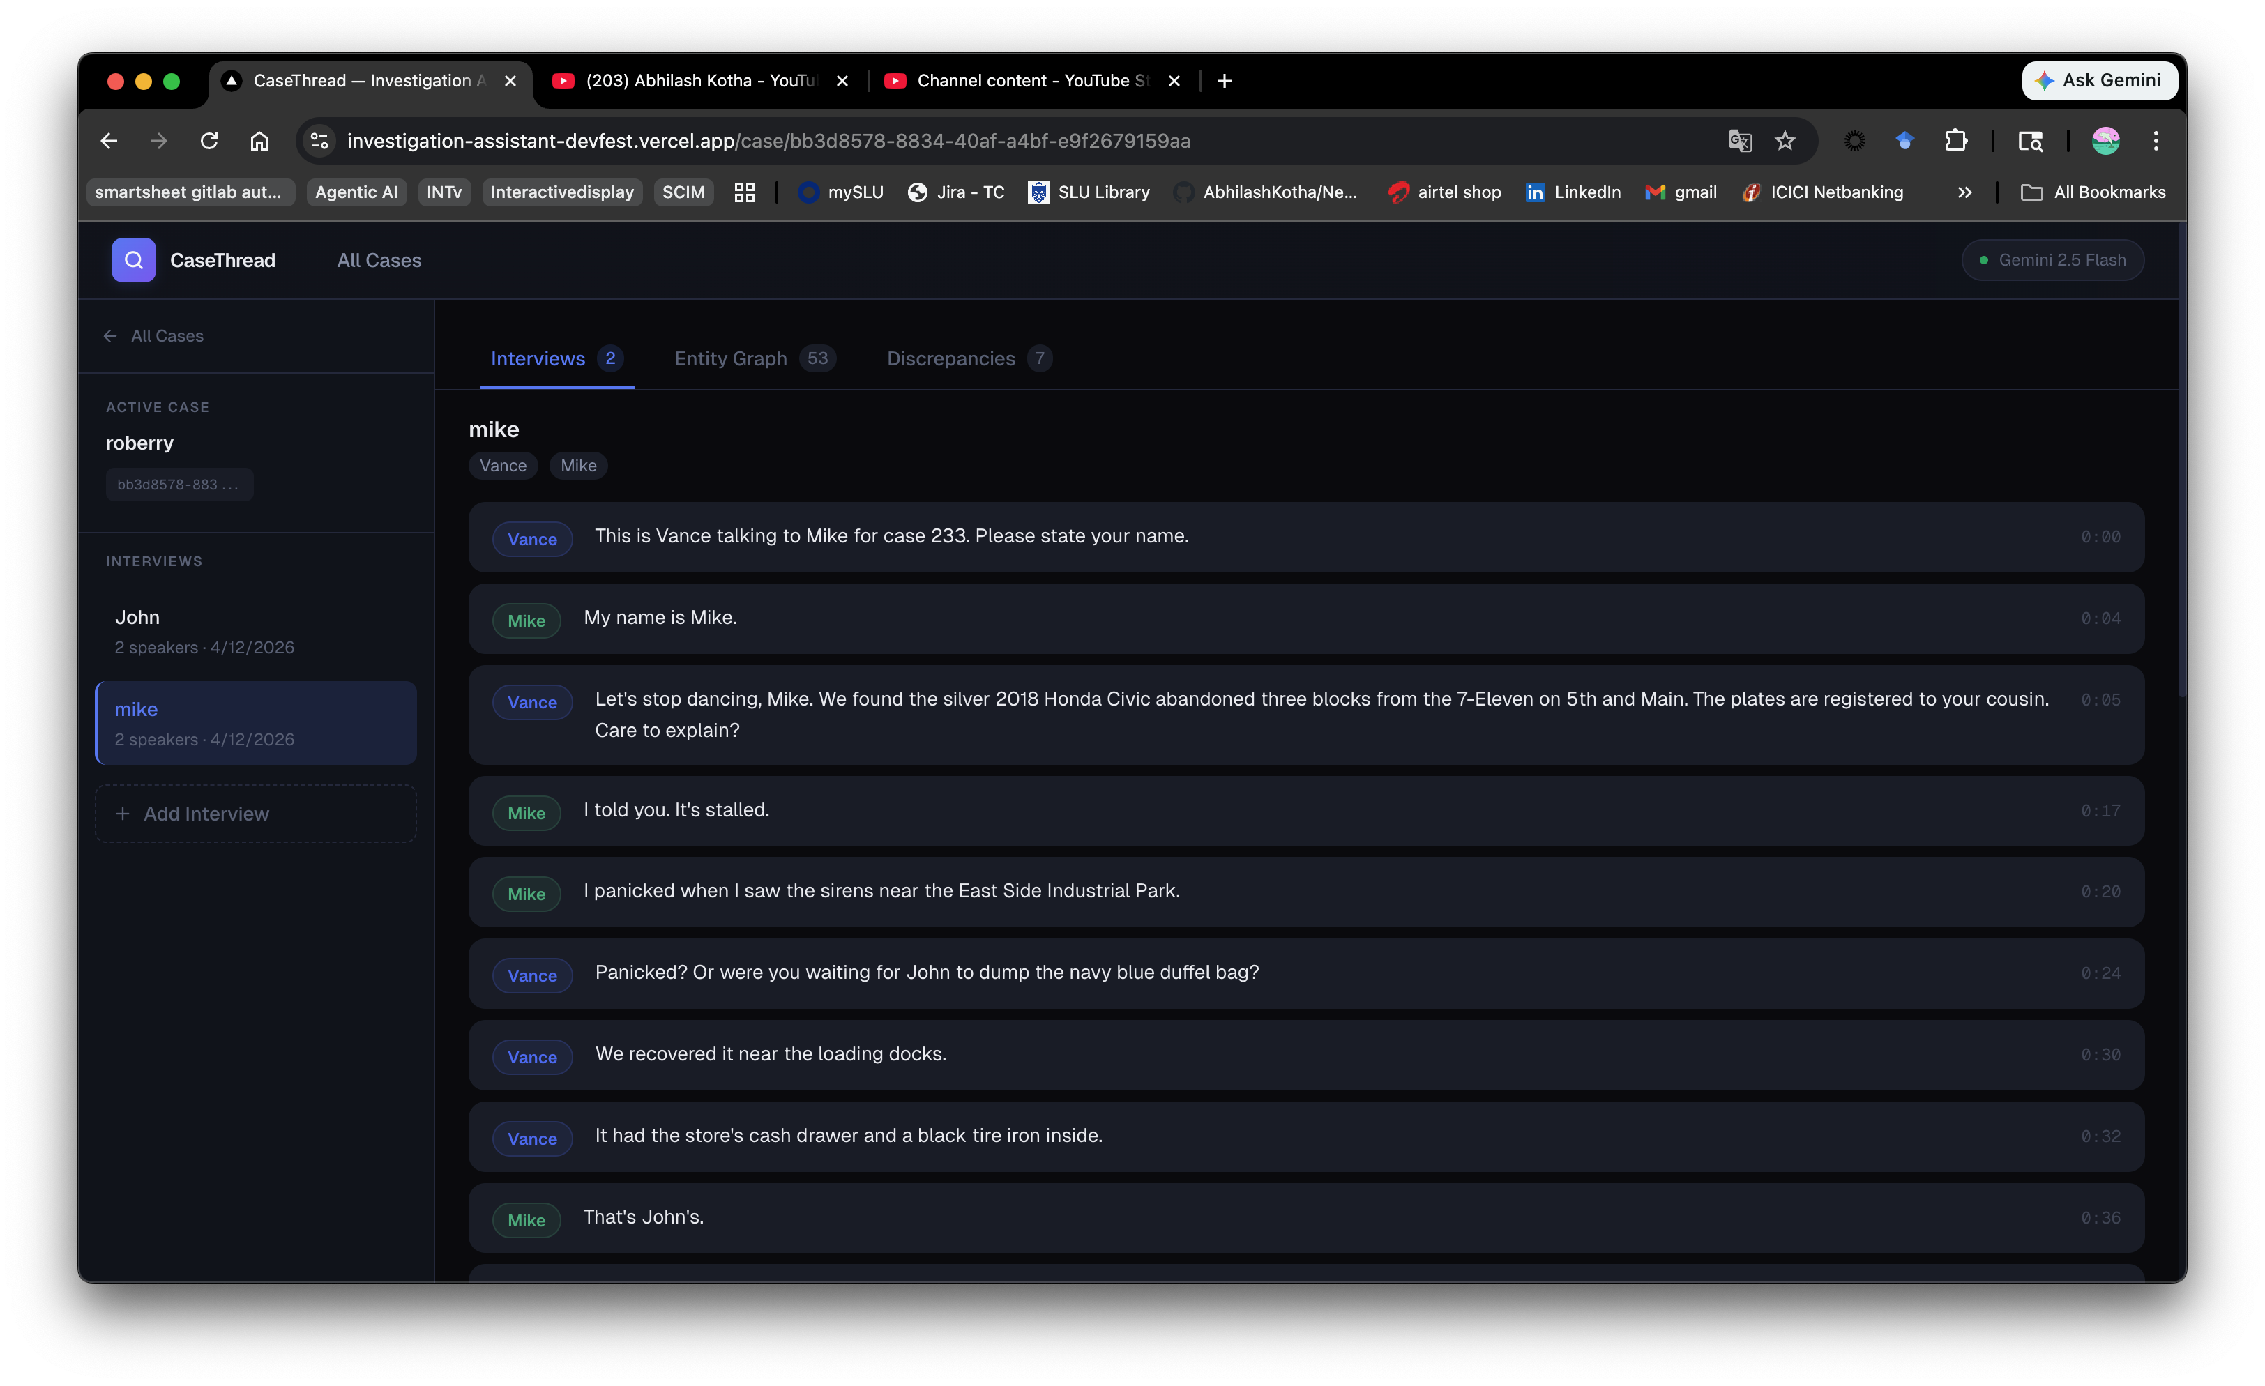The height and width of the screenshot is (1386, 2265).
Task: Expand hidden bookmarks chevron
Action: tap(1964, 192)
